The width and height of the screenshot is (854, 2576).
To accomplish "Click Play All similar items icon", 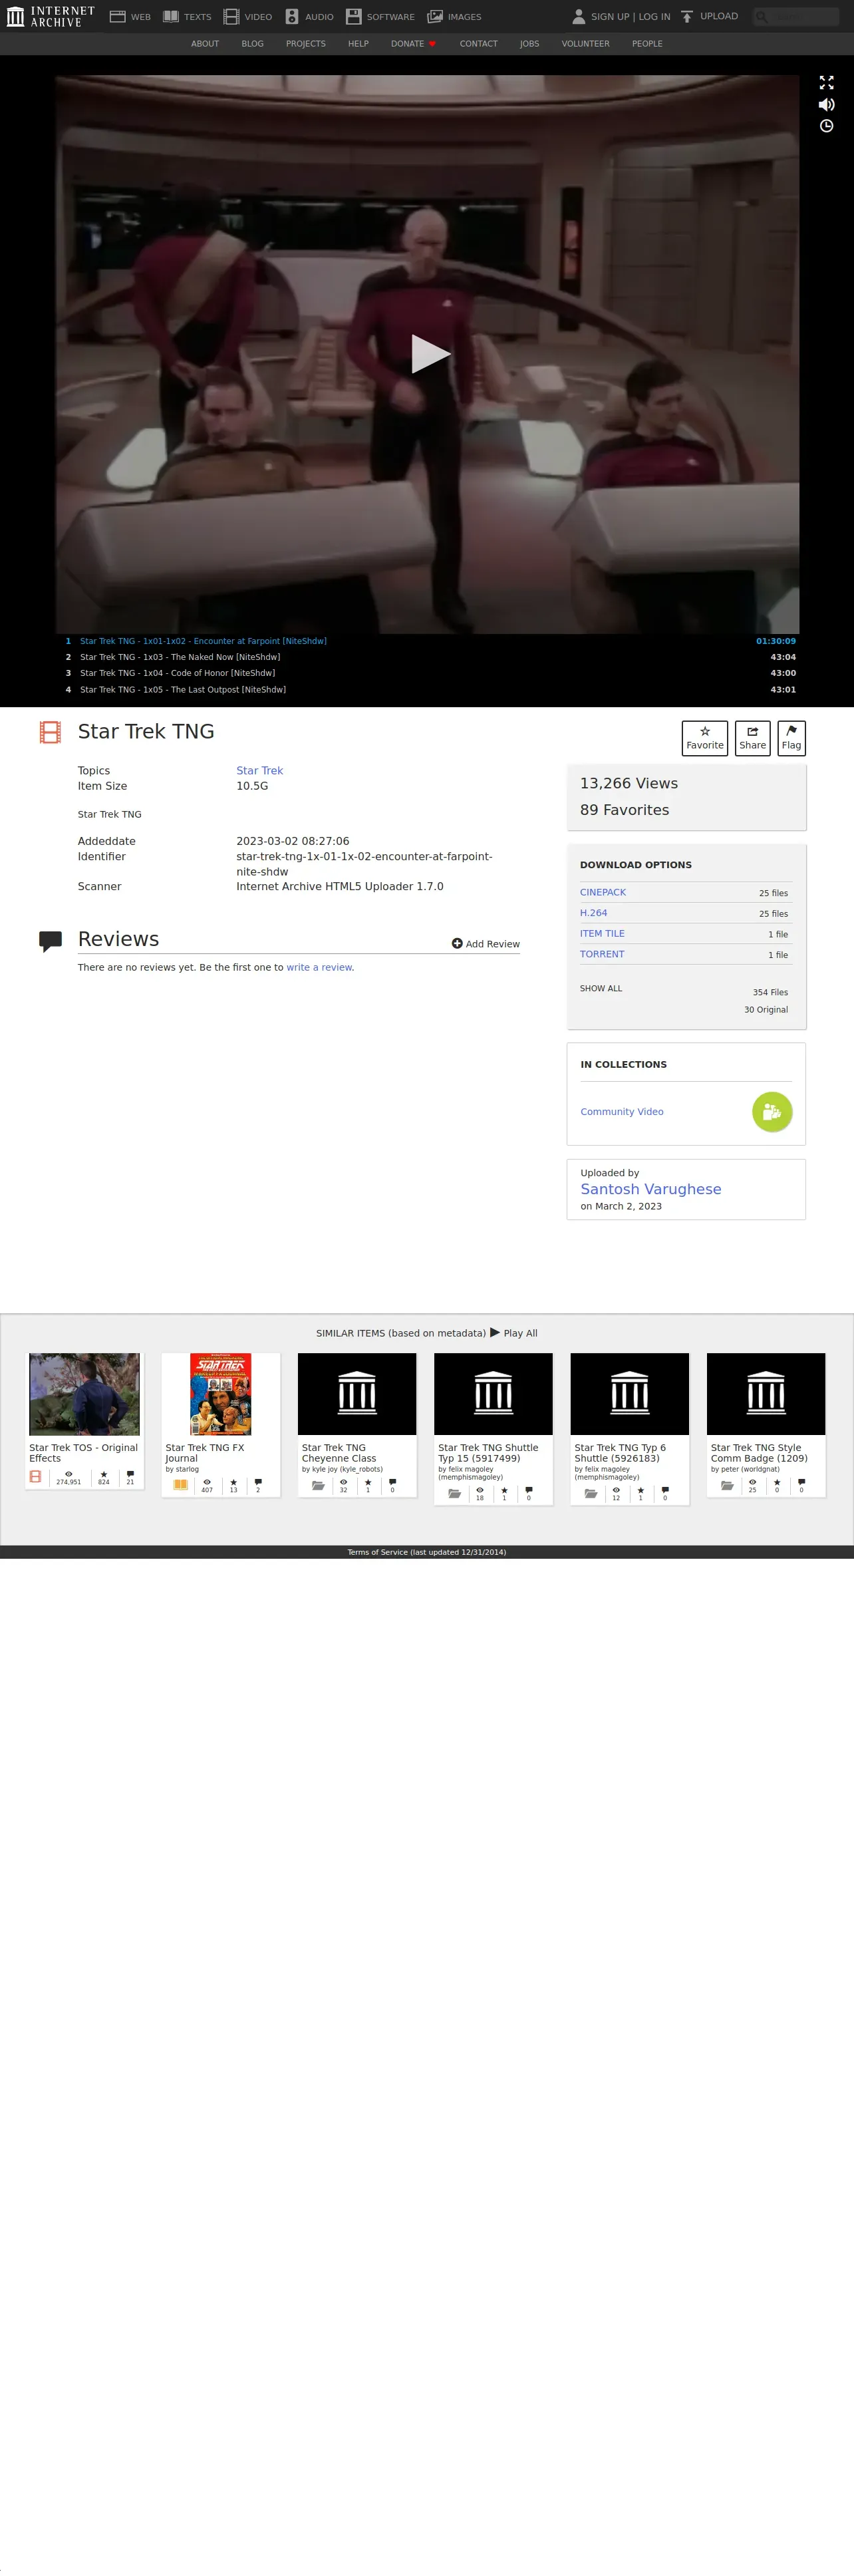I will (495, 1332).
